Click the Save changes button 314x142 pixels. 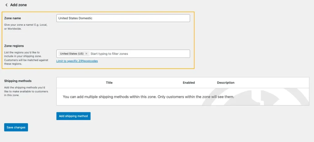point(16,127)
